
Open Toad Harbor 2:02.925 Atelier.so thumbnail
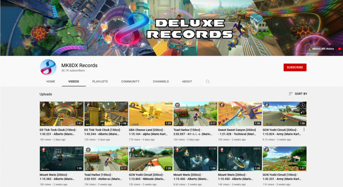click(x=106, y=159)
